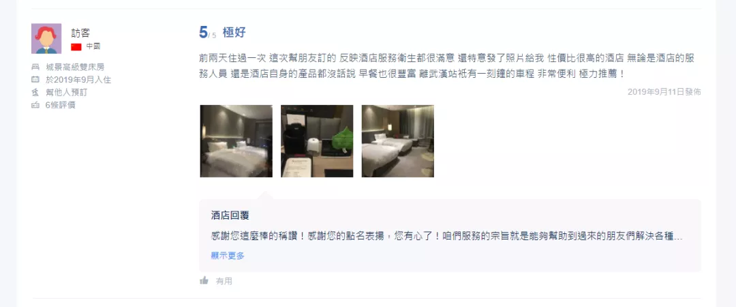The height and width of the screenshot is (307, 736).
Task: Click the thumbs-up helpful icon
Action: point(204,280)
